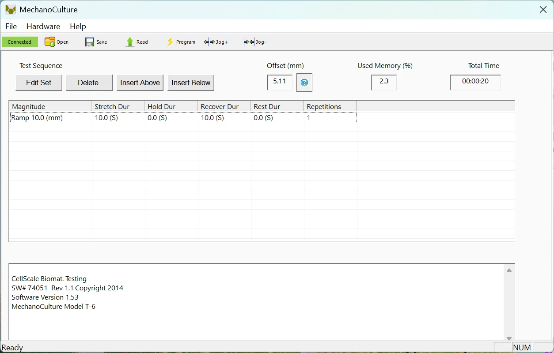Click the green Connected status indicator
The width and height of the screenshot is (554, 353).
point(19,42)
